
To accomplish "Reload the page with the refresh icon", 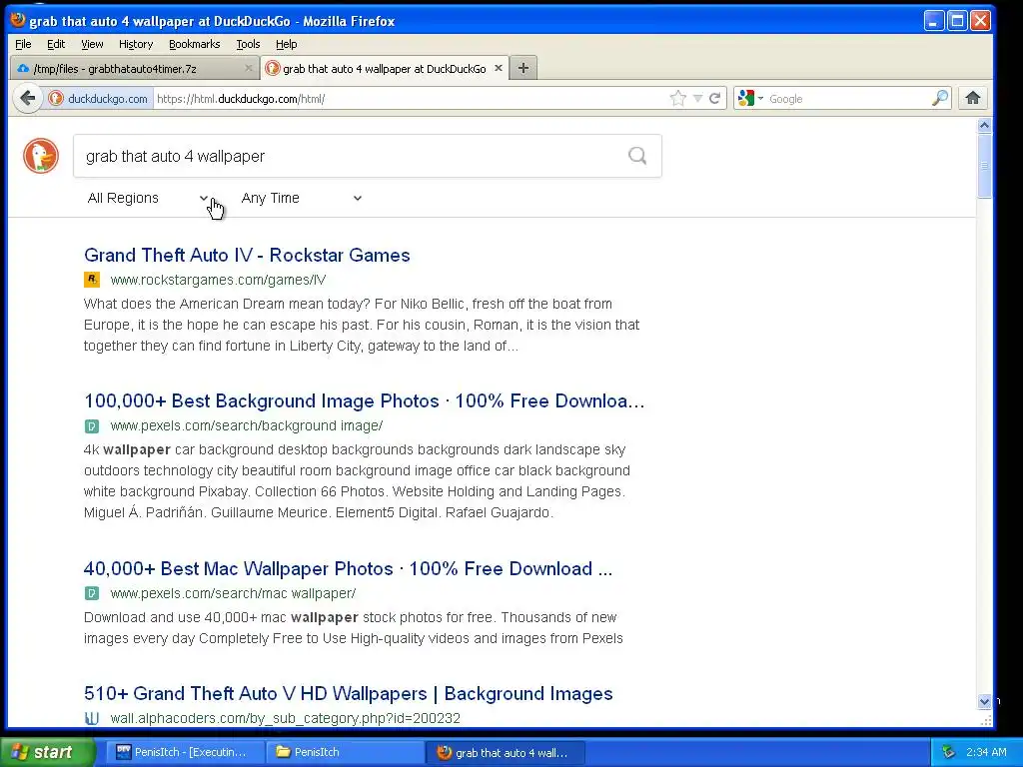I will coord(715,99).
